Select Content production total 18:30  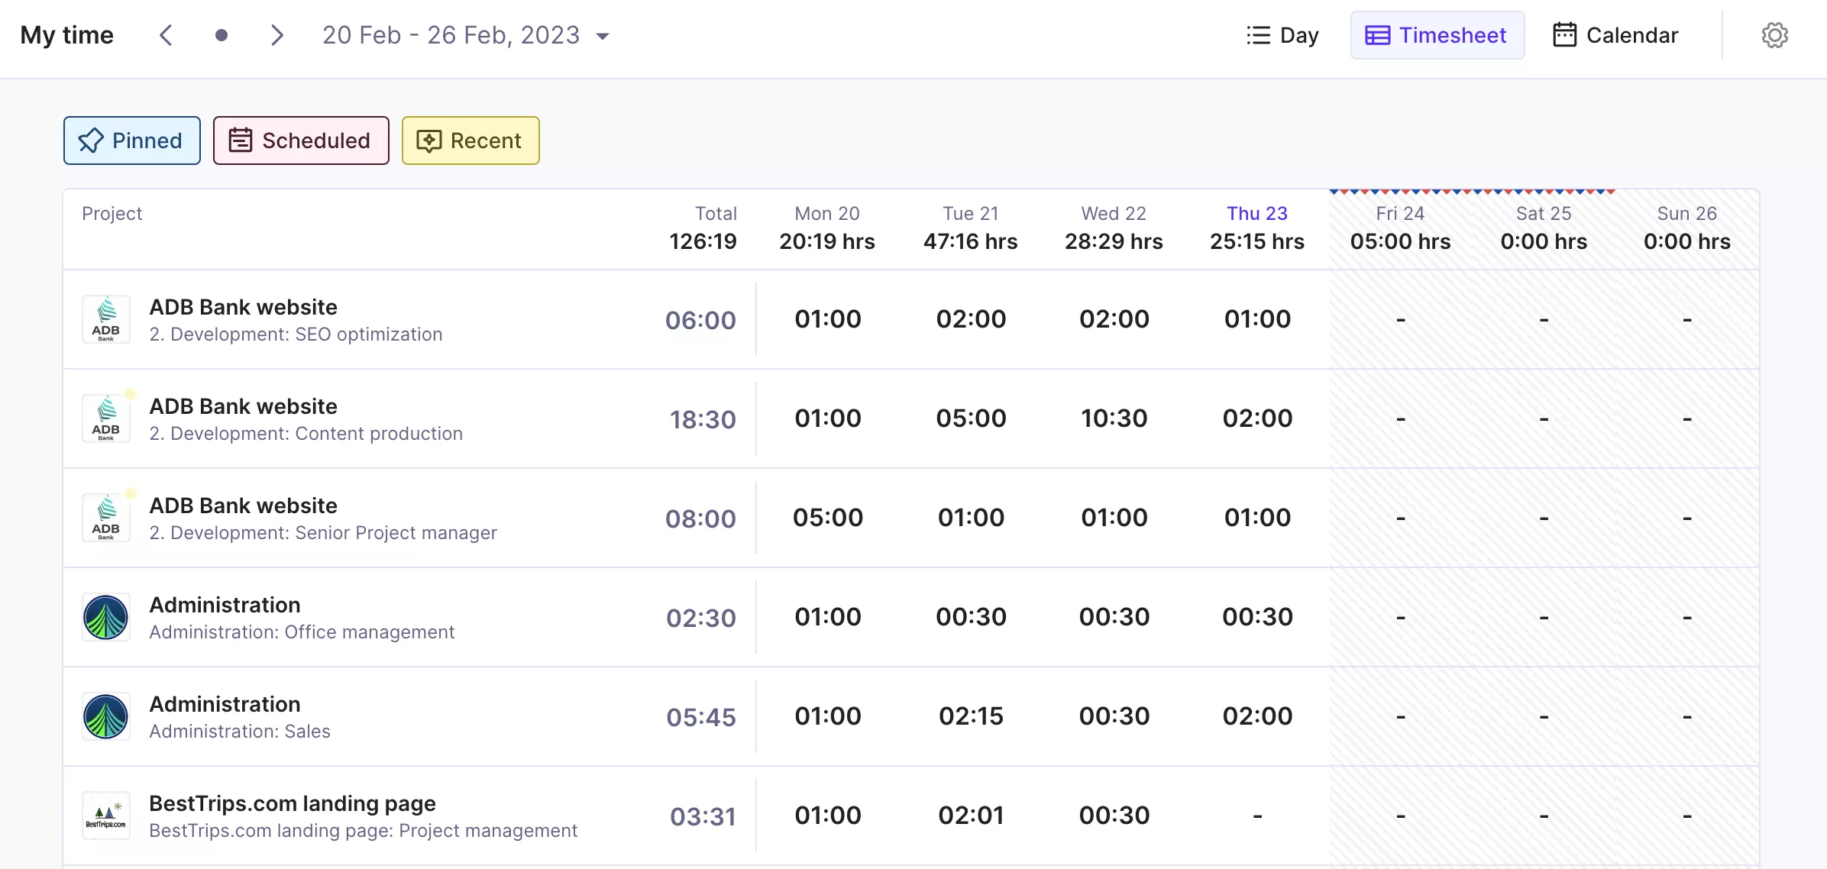point(703,419)
